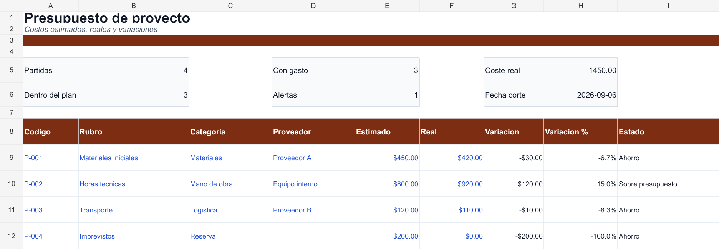
Task: Click the 'Estado' table header
Action: 668,132
